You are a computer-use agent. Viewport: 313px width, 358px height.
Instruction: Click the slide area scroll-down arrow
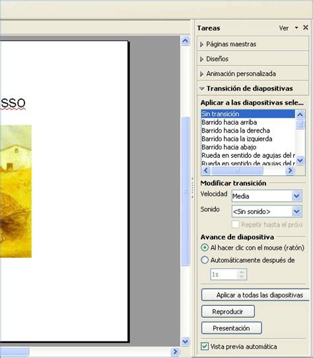pos(185,341)
